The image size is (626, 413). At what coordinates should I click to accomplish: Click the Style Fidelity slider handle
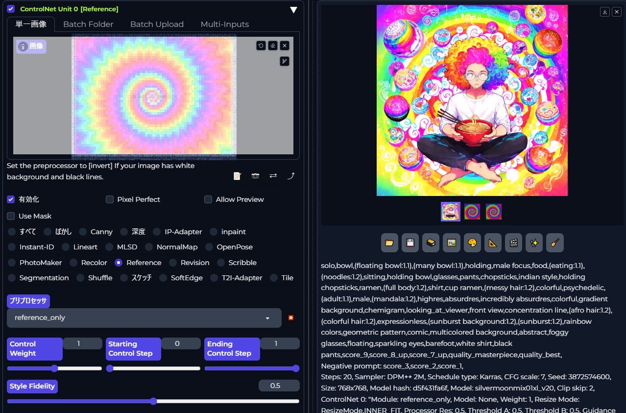point(153,401)
